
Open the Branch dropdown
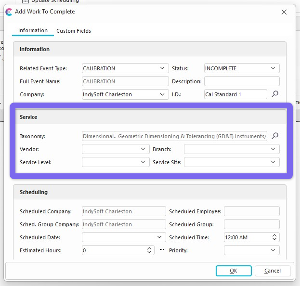273,149
